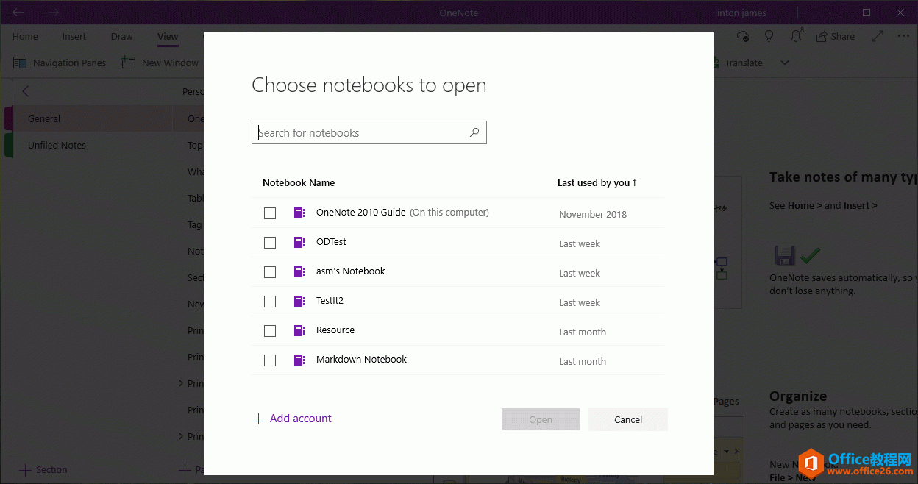Click the purple notebook icon beside TestIt2
918x484 pixels.
[299, 301]
